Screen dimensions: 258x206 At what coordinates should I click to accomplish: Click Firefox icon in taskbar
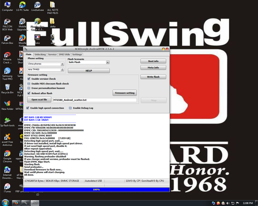pos(16,203)
